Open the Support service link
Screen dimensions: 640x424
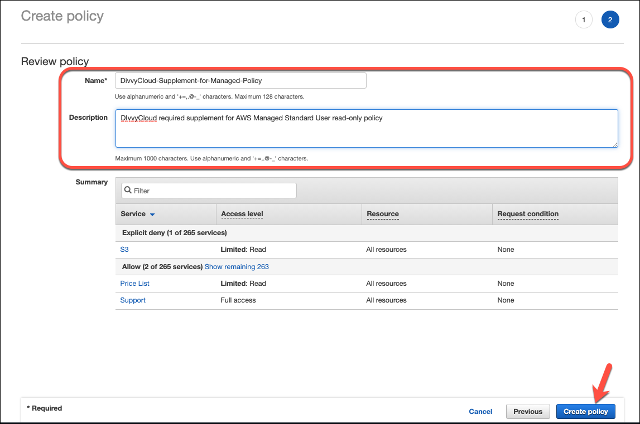click(x=133, y=300)
